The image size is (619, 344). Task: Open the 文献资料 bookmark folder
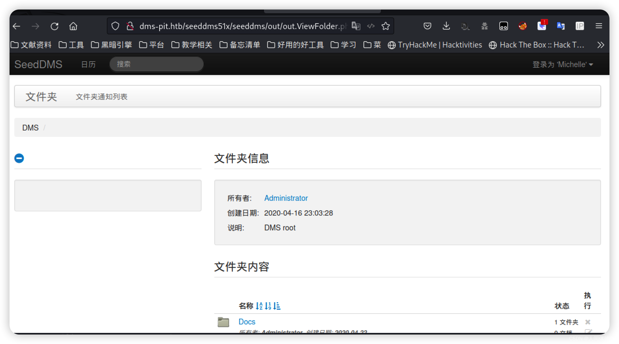(31, 45)
